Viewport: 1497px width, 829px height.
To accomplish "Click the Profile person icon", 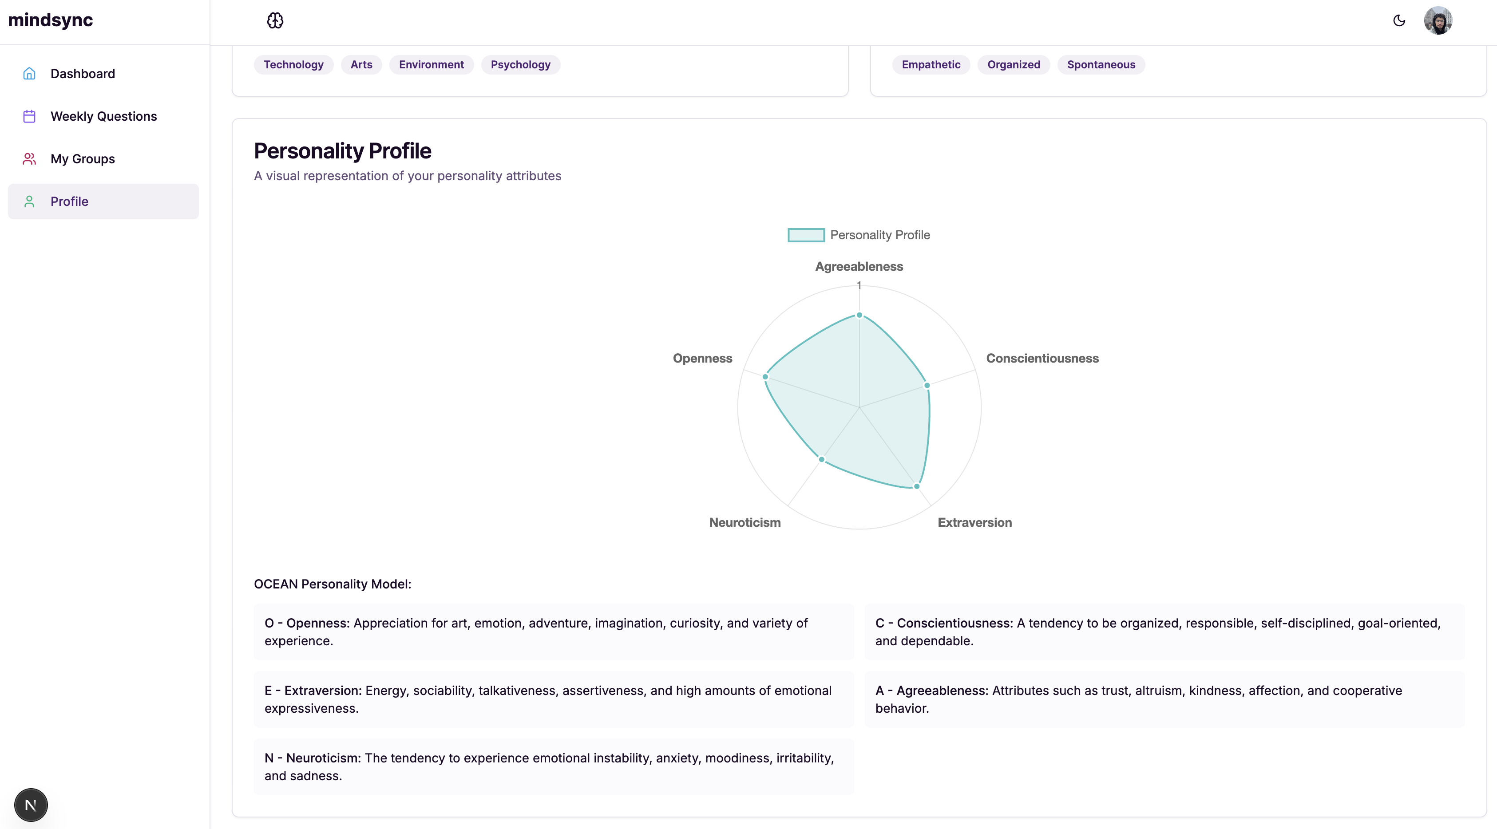I will (x=29, y=201).
